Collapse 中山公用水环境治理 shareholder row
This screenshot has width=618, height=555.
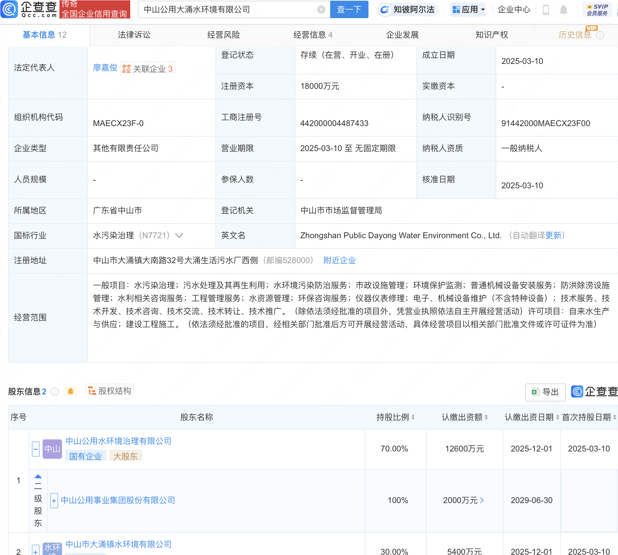[36, 449]
